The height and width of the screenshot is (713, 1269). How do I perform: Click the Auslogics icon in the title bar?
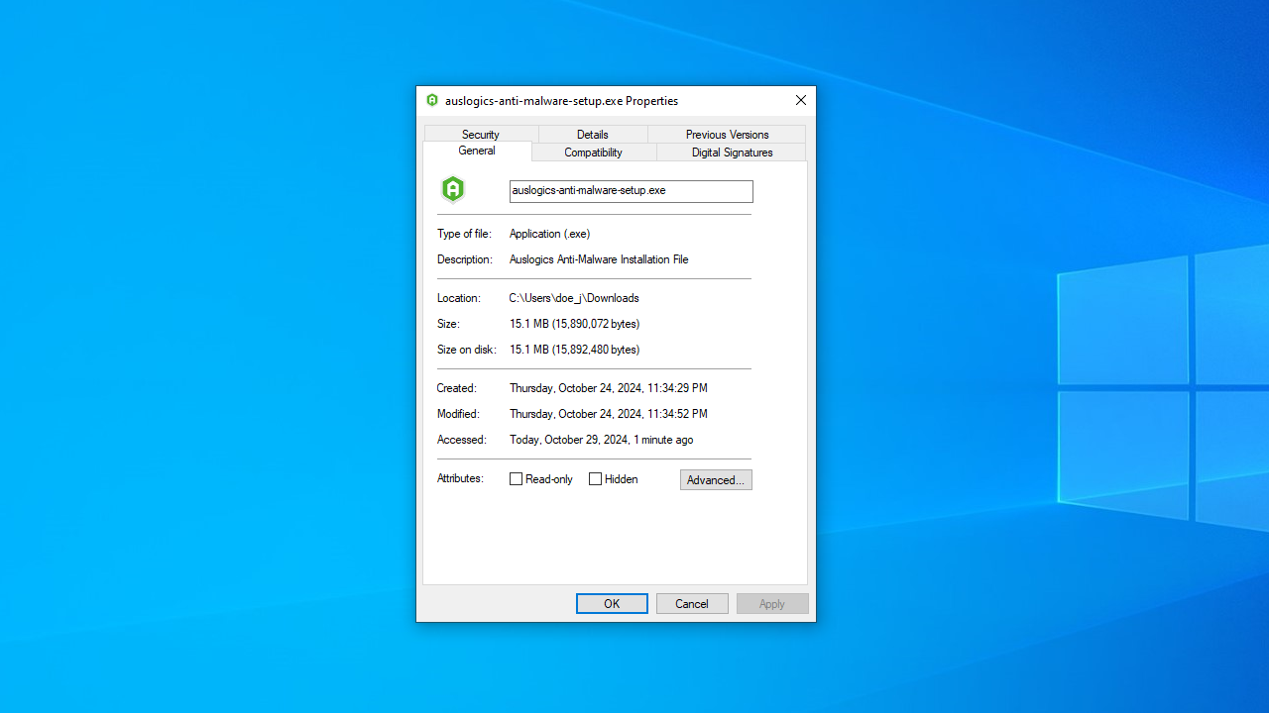click(432, 100)
